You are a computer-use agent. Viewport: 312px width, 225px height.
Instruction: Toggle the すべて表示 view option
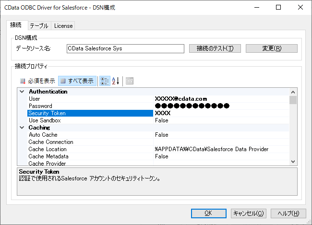tap(77, 81)
